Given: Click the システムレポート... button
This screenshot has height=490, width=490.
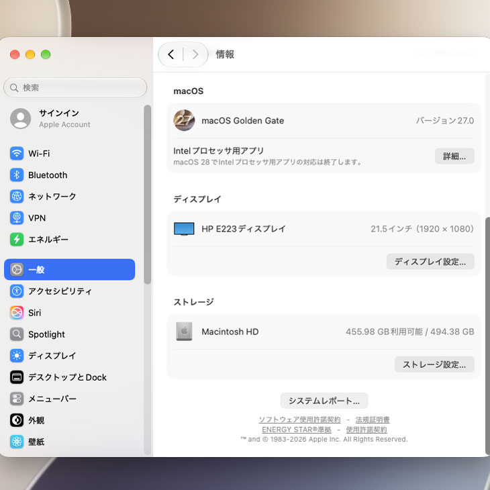Looking at the screenshot, I should 324,401.
